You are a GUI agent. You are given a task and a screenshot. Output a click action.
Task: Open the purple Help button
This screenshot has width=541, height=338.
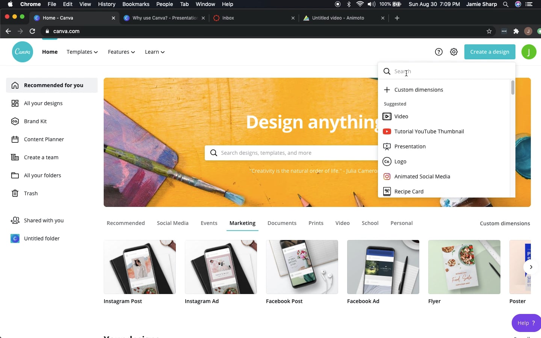click(526, 323)
